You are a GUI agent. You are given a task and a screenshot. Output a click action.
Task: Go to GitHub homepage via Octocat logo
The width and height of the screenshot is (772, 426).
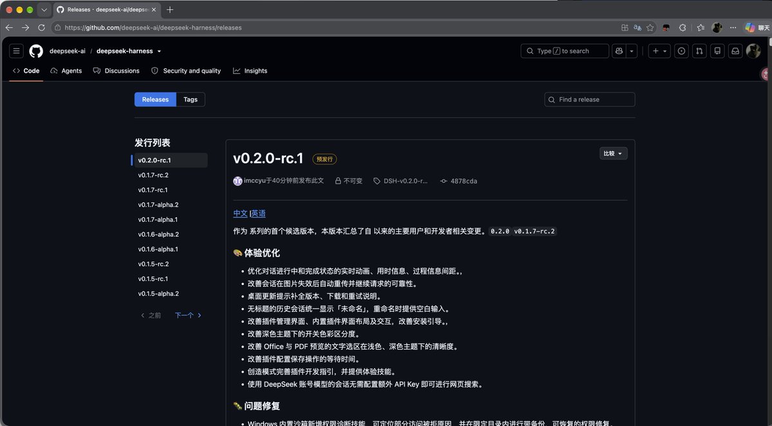(x=36, y=51)
